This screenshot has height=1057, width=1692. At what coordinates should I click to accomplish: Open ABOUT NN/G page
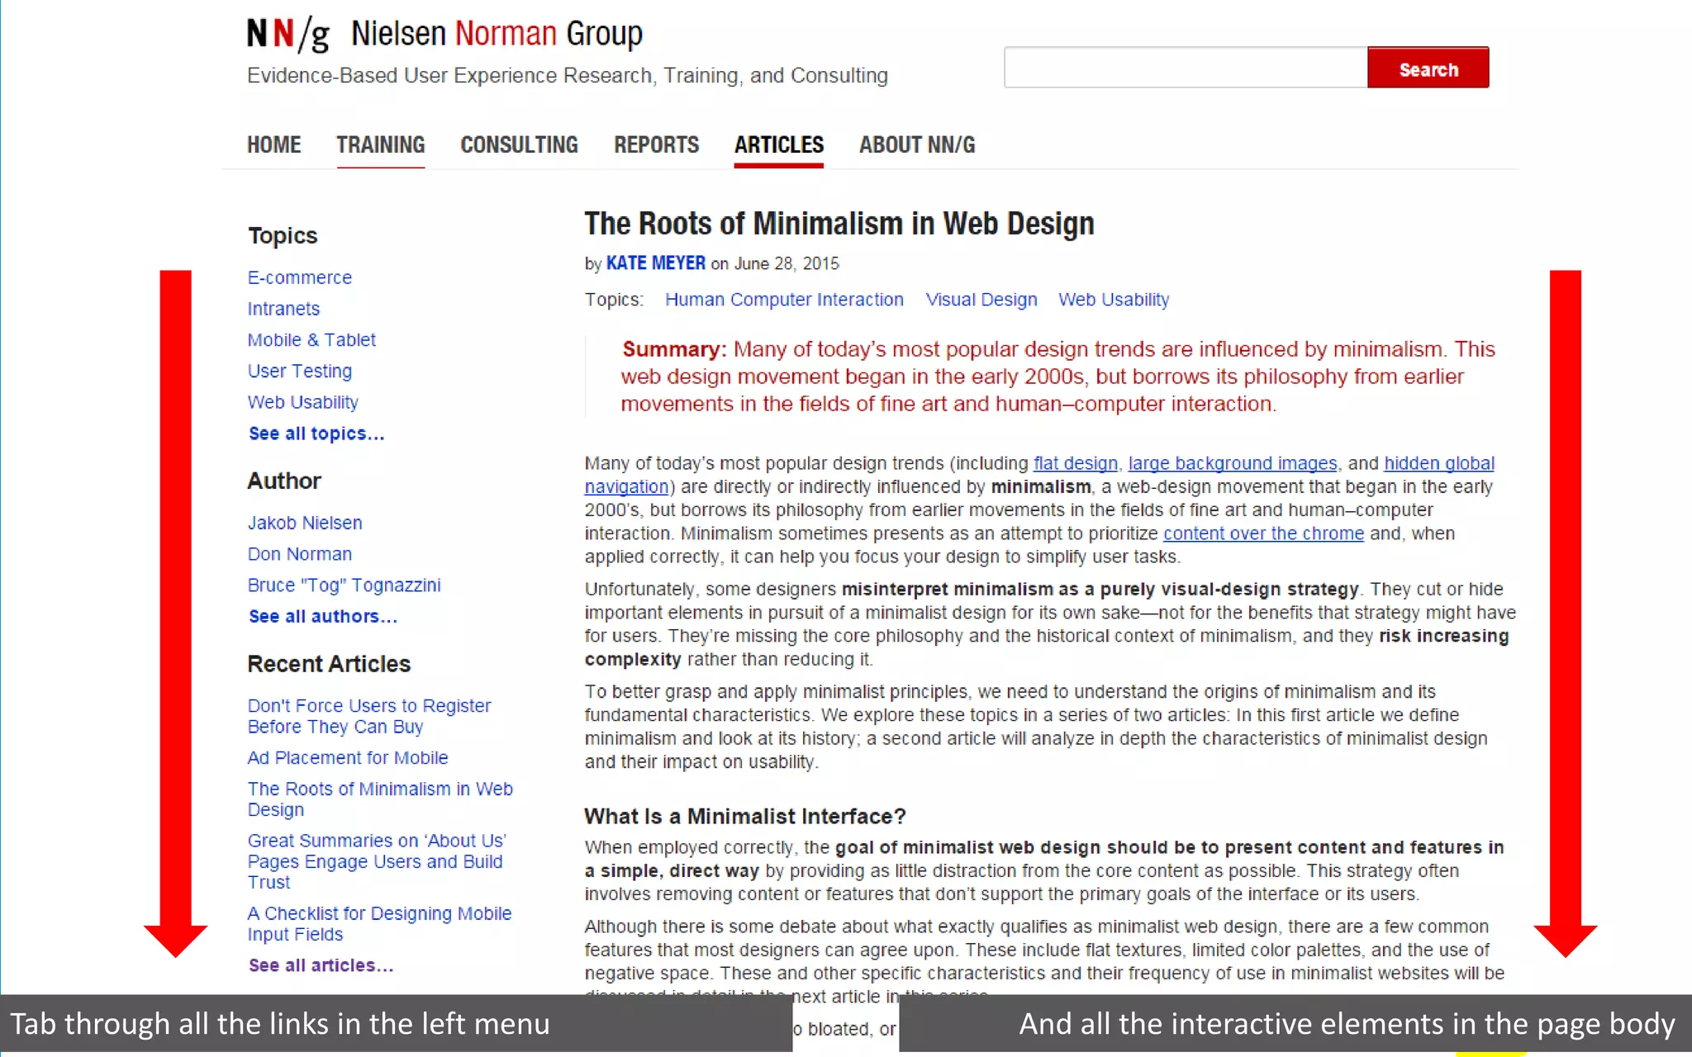tap(916, 145)
